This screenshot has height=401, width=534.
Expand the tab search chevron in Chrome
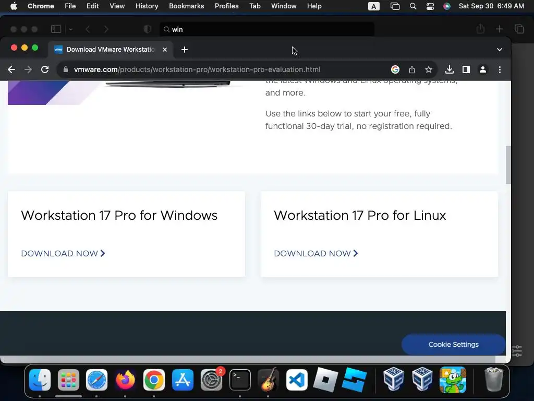[x=499, y=50]
